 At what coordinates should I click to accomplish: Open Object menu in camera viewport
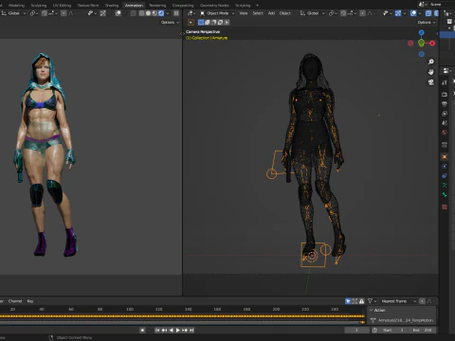coord(285,13)
